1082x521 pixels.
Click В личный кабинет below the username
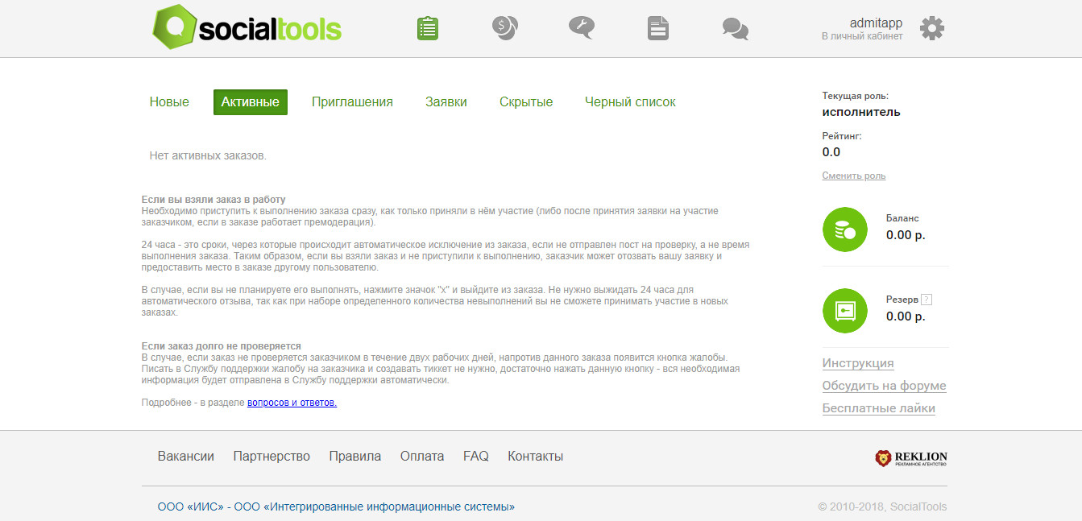pos(858,35)
